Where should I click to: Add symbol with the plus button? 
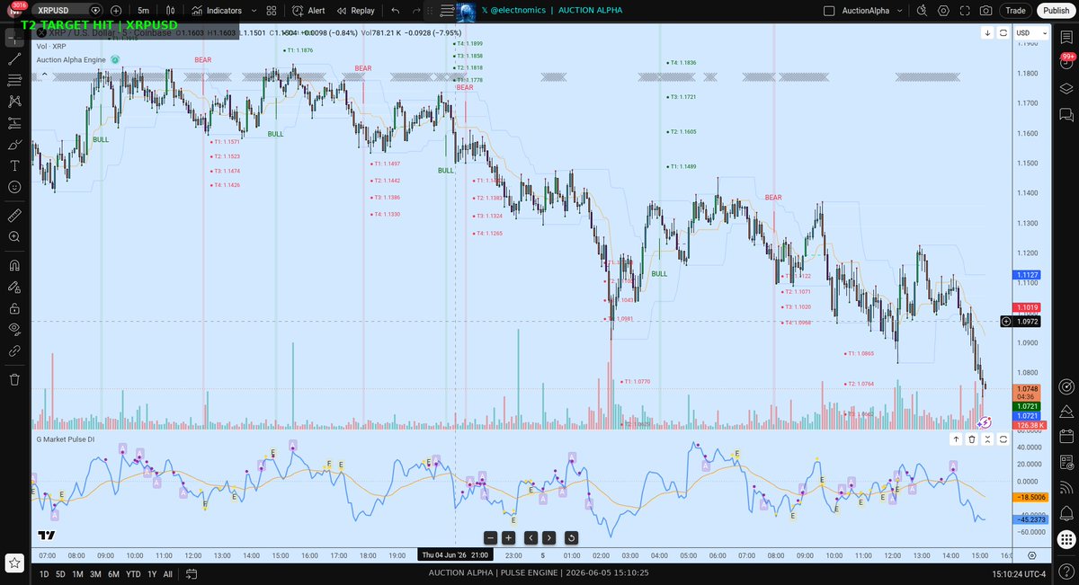[x=116, y=11]
